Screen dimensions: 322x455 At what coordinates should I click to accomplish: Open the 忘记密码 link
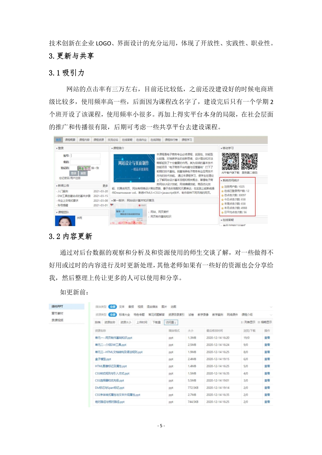click(x=64, y=178)
